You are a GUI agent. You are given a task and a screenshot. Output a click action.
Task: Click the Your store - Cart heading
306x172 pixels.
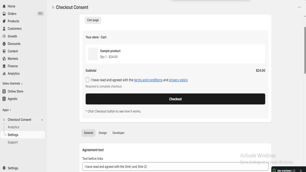pos(96,37)
